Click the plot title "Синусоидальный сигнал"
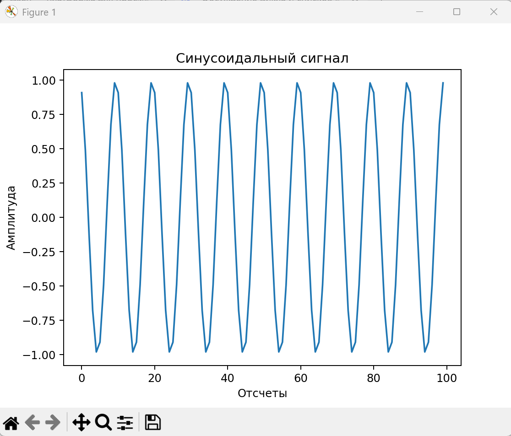 click(x=262, y=59)
